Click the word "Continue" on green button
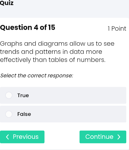Viewport: 129px width, 150px height. [99, 137]
